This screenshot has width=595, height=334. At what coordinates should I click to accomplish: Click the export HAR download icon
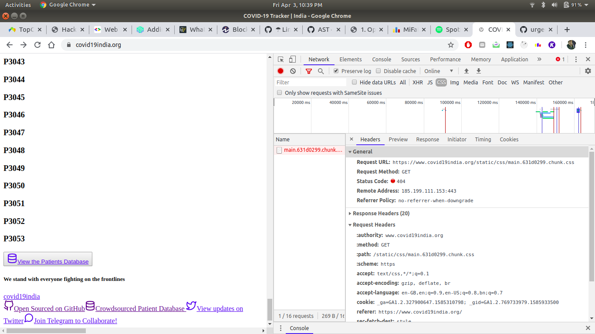(x=479, y=71)
